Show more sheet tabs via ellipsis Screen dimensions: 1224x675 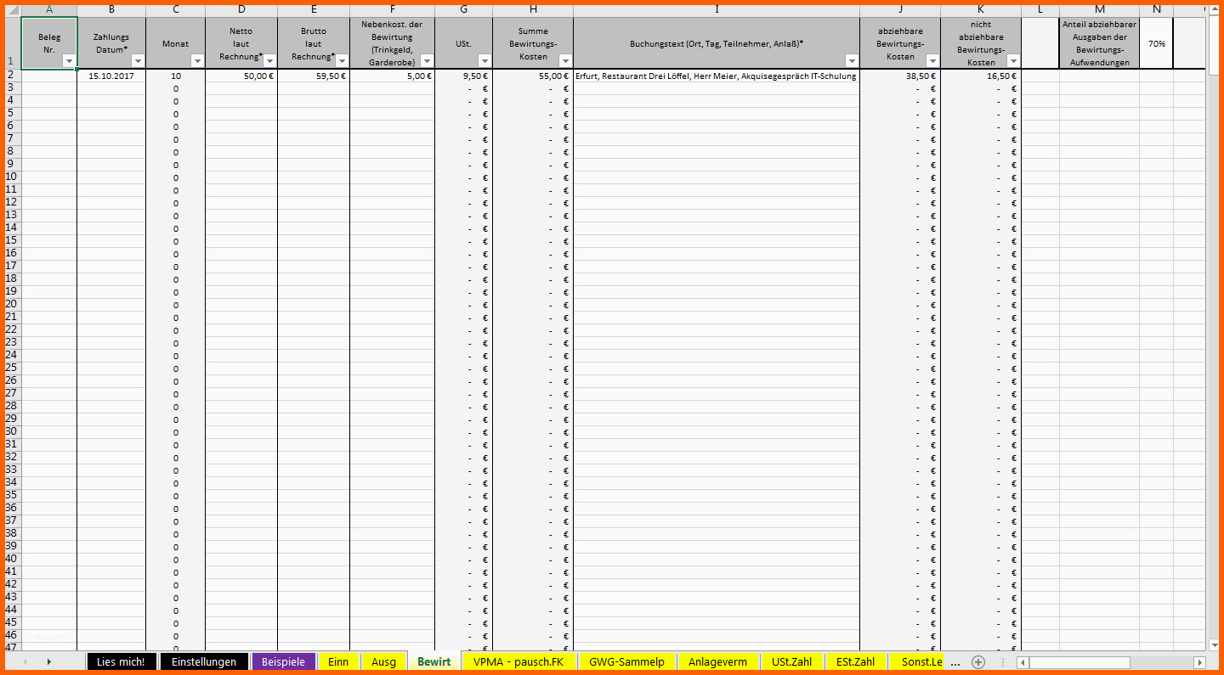[x=955, y=662]
